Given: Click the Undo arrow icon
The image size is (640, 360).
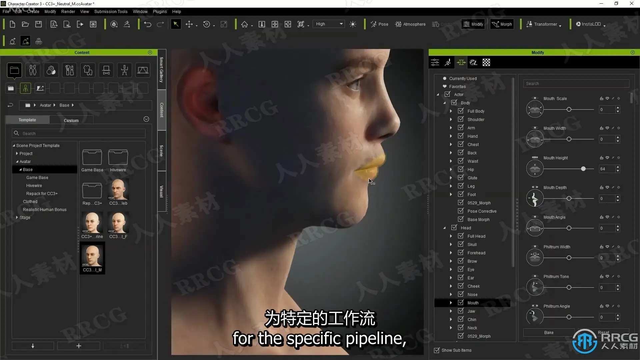Looking at the screenshot, I should (x=147, y=24).
